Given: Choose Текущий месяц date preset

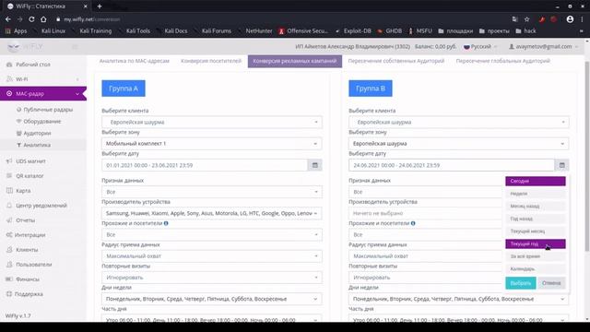Looking at the screenshot, I should (535, 231).
